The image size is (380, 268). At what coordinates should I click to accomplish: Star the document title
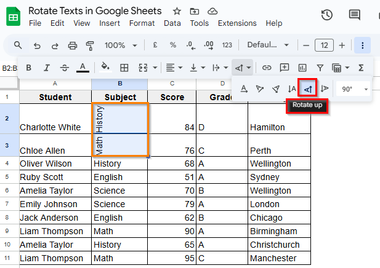click(177, 11)
